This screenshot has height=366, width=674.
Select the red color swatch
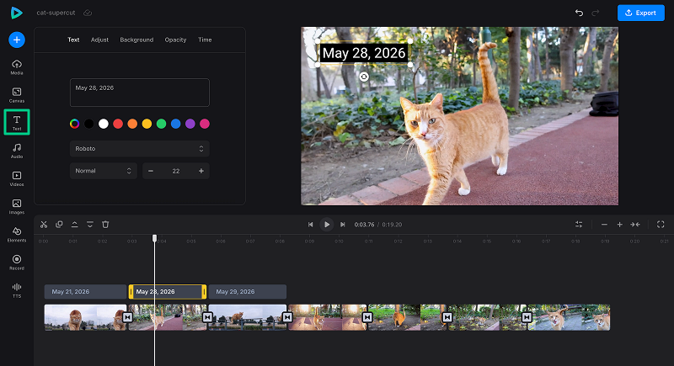tap(118, 124)
